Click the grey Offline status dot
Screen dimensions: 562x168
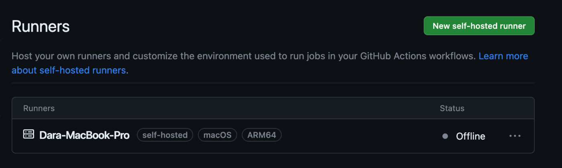pos(445,136)
